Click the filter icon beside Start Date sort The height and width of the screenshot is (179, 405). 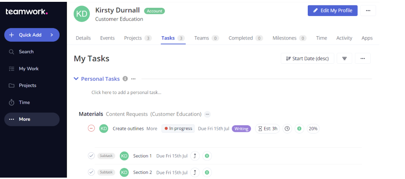point(344,58)
